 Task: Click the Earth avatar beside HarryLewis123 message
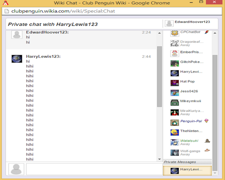[x=17, y=59]
